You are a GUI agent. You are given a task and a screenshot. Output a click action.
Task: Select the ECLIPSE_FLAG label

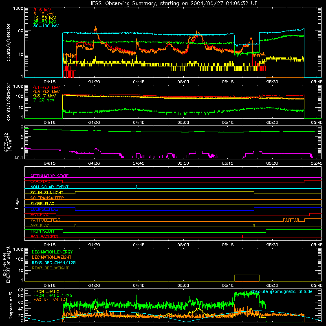click(x=44, y=209)
